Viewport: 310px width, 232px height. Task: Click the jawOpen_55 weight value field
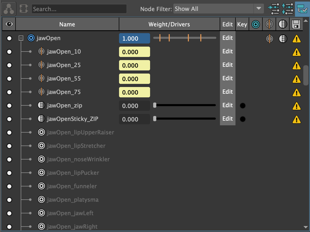135,79
